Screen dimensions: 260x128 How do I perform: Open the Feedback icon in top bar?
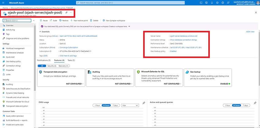(x=228, y=3)
